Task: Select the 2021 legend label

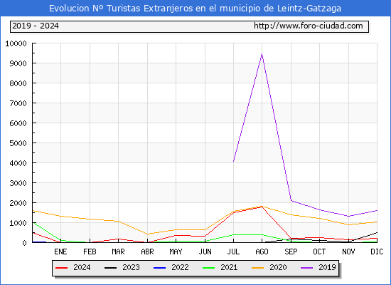Action: click(x=229, y=267)
